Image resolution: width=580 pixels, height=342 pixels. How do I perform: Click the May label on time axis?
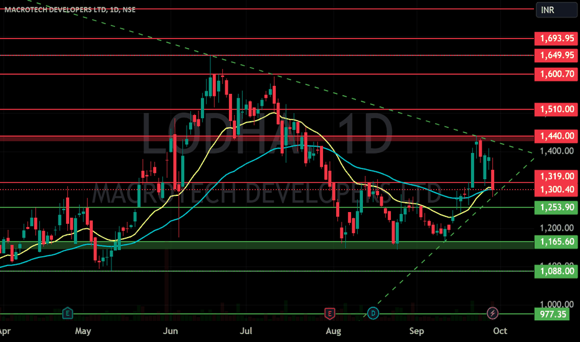click(x=83, y=331)
